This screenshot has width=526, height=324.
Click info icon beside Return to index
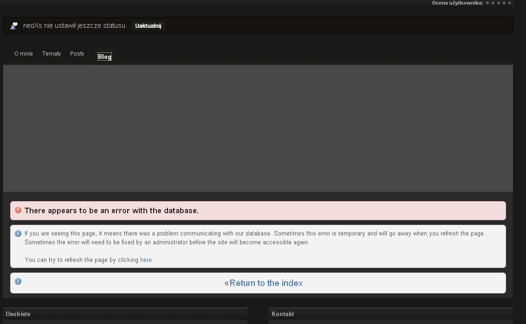pos(18,281)
